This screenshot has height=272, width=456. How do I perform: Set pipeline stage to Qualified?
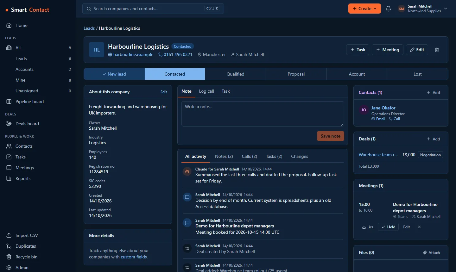coord(235,74)
